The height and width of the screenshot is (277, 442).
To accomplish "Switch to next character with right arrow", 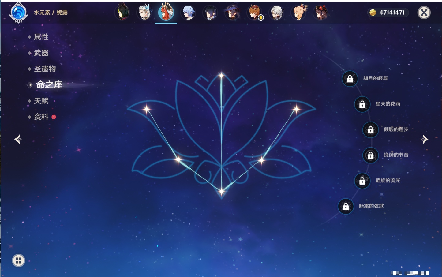I will pyautogui.click(x=425, y=139).
